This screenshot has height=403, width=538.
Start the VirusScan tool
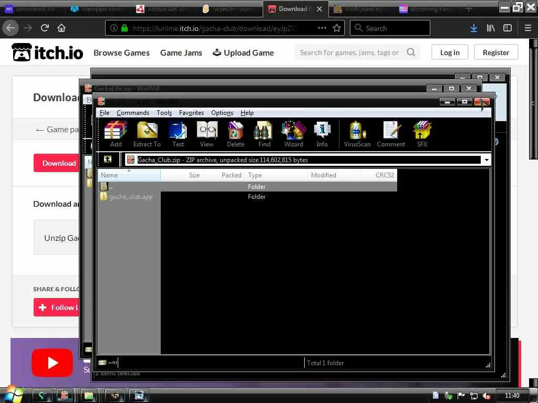[357, 134]
